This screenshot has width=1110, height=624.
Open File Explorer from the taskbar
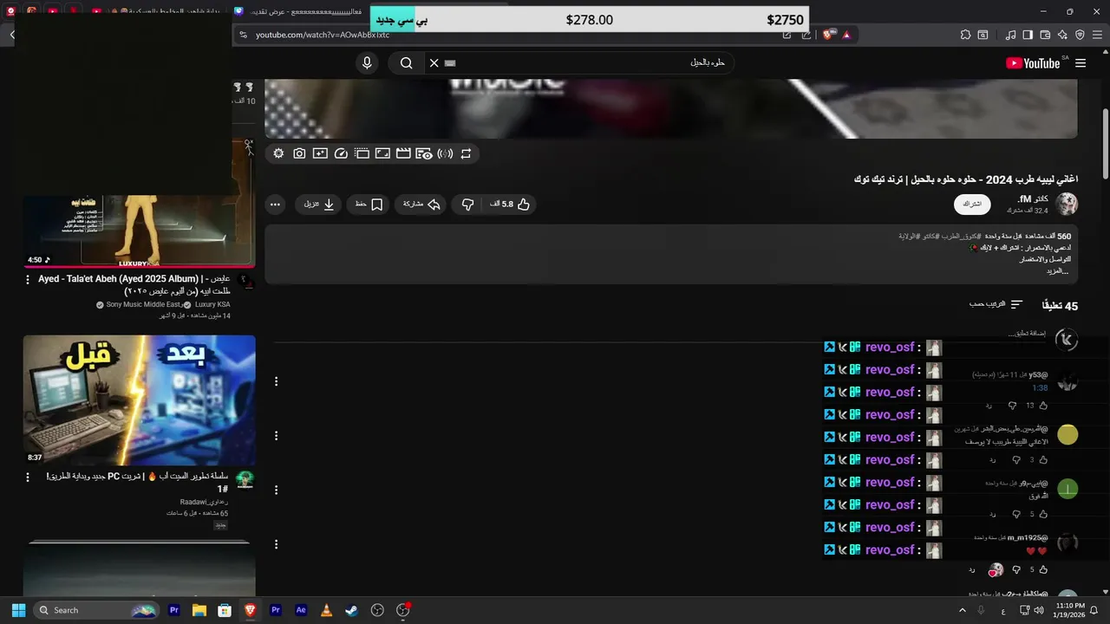coord(199,610)
